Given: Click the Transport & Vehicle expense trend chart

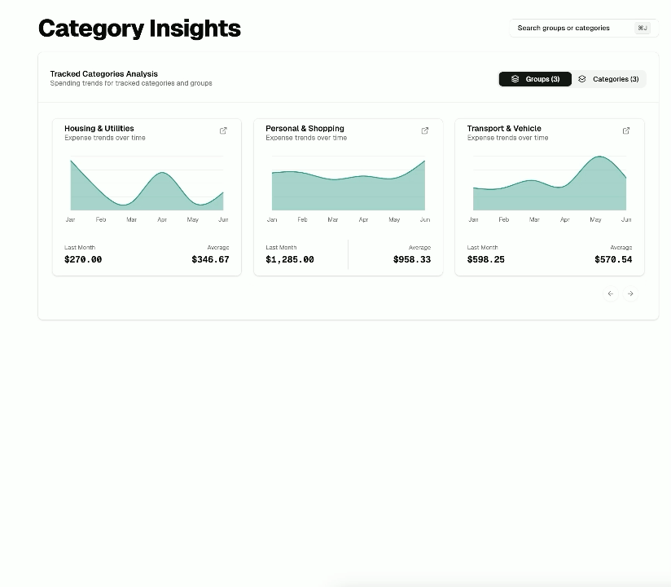Looking at the screenshot, I should point(549,179).
